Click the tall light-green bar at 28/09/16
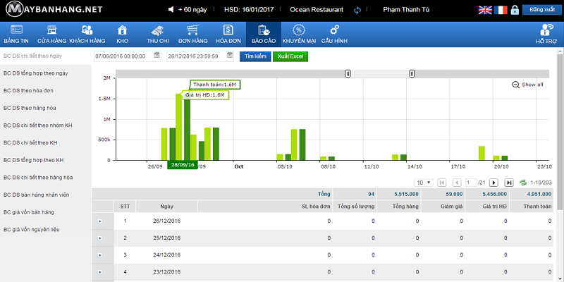Screen dimensions: 564x282 (179, 127)
